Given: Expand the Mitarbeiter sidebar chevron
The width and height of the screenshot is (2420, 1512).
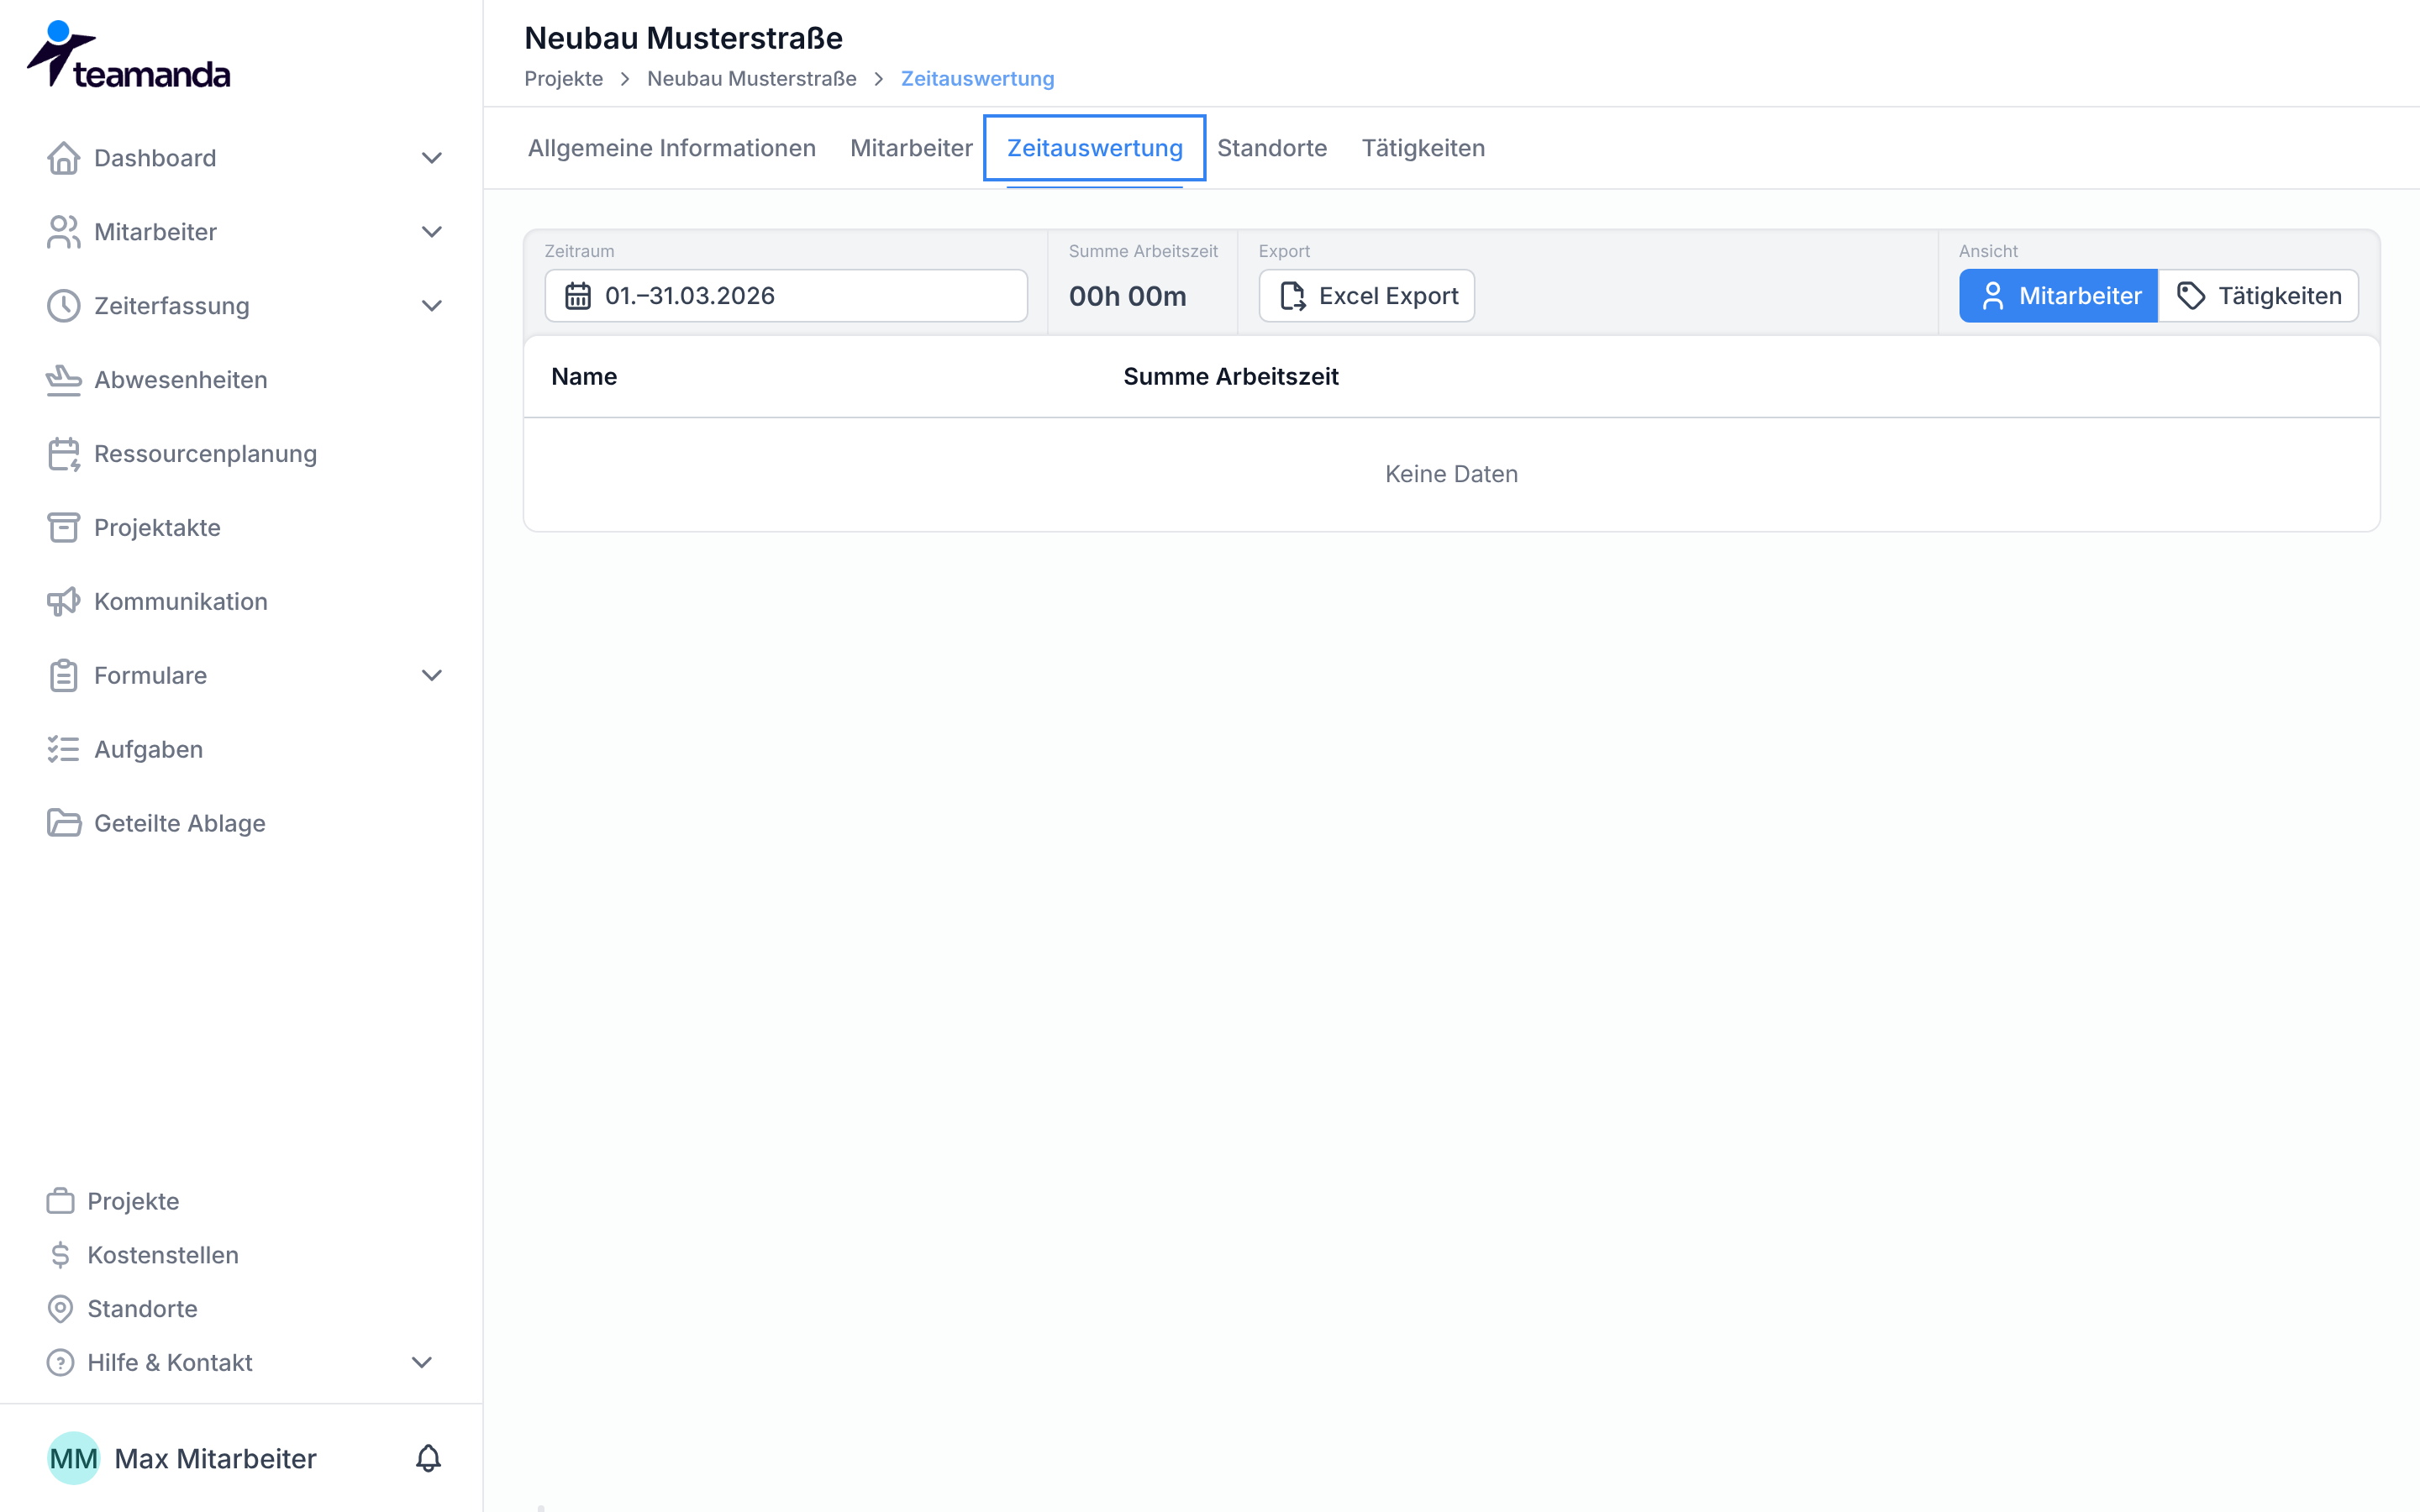Looking at the screenshot, I should (432, 232).
